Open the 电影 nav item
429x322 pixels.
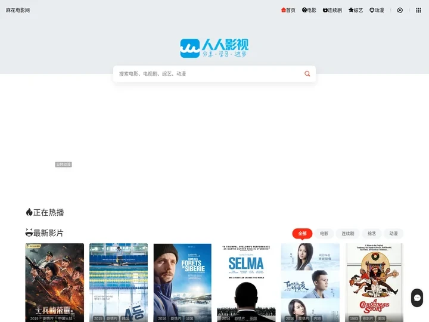(309, 10)
